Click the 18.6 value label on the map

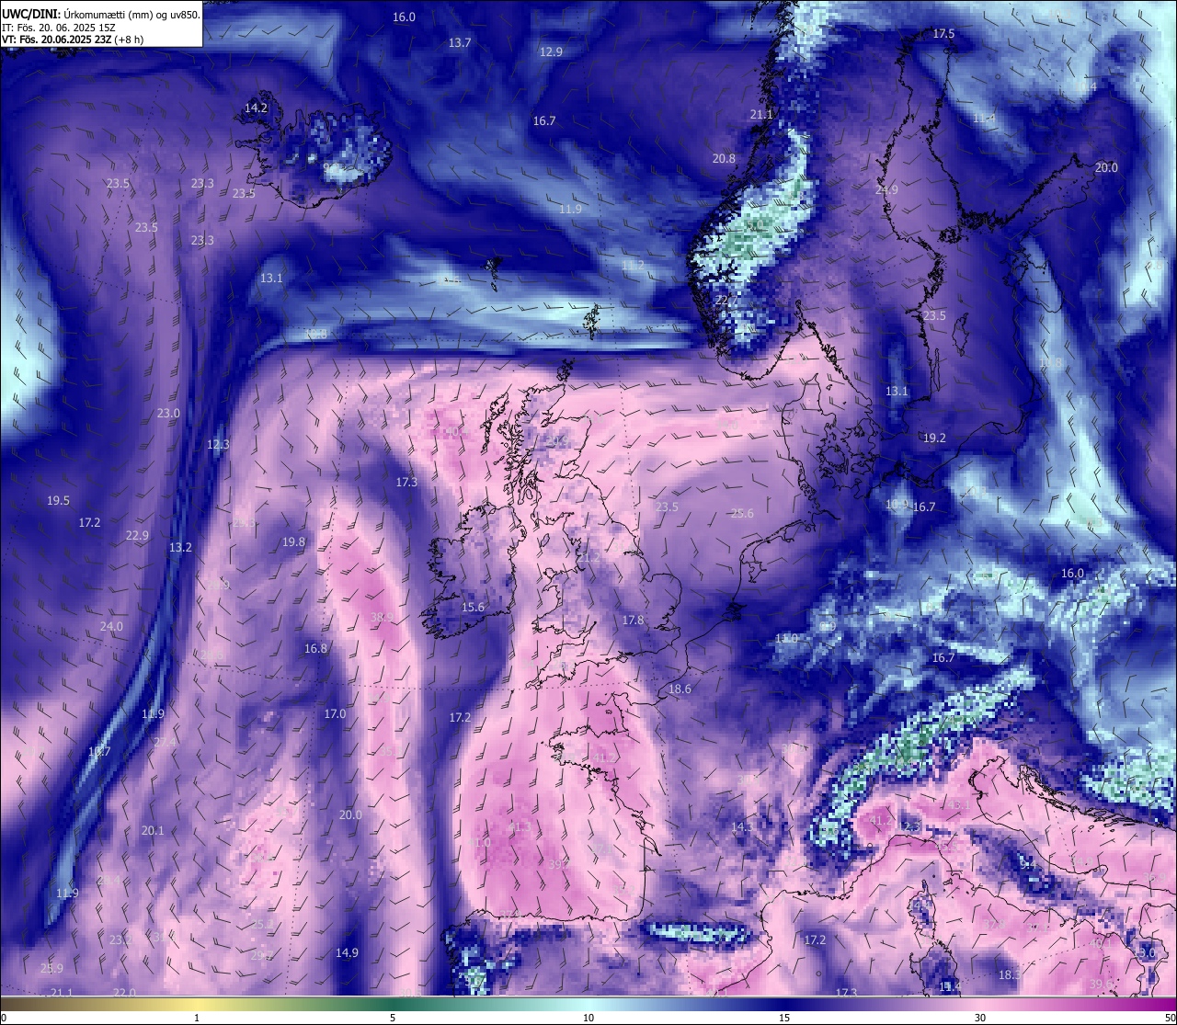680,689
